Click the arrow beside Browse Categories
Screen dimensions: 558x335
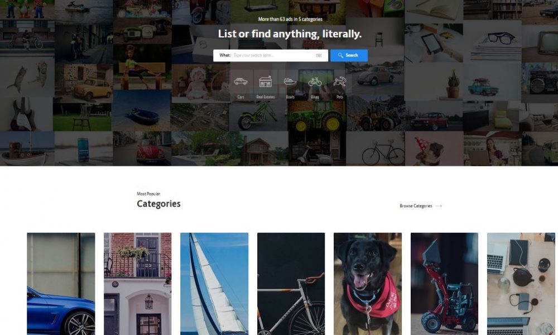439,206
